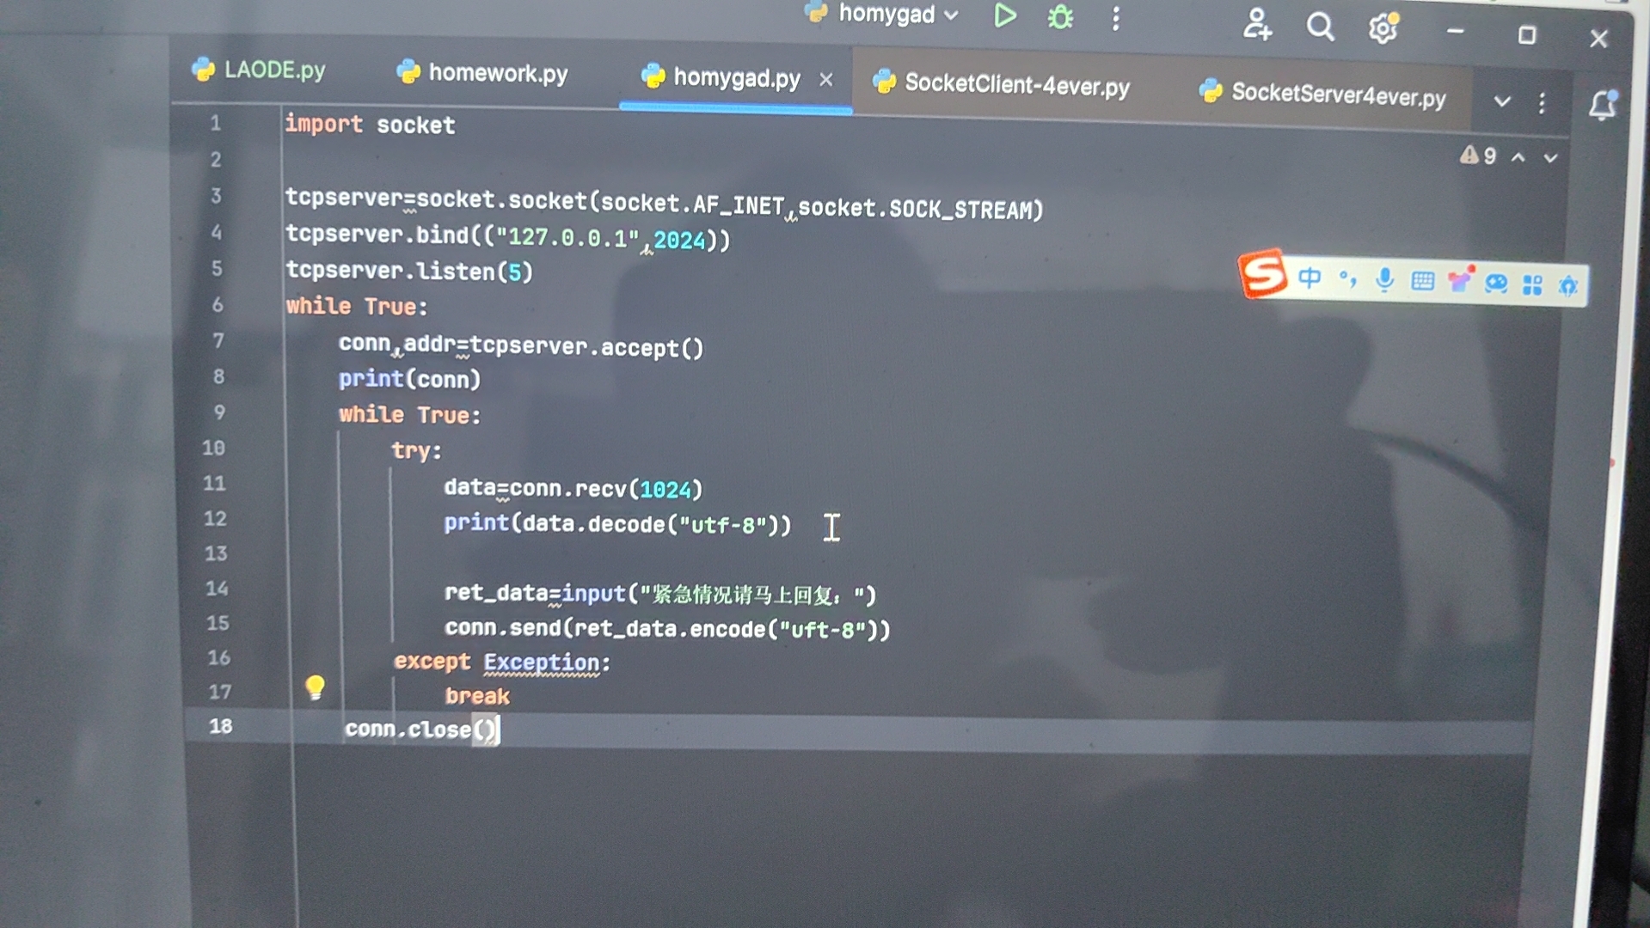This screenshot has width=1650, height=928.
Task: Open Sogou game controller icon
Action: (1497, 284)
